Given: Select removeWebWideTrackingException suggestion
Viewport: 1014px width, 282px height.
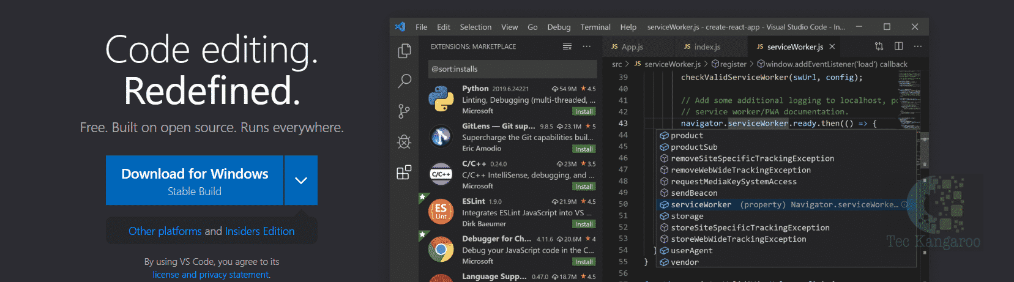Looking at the screenshot, I should pyautogui.click(x=787, y=170).
